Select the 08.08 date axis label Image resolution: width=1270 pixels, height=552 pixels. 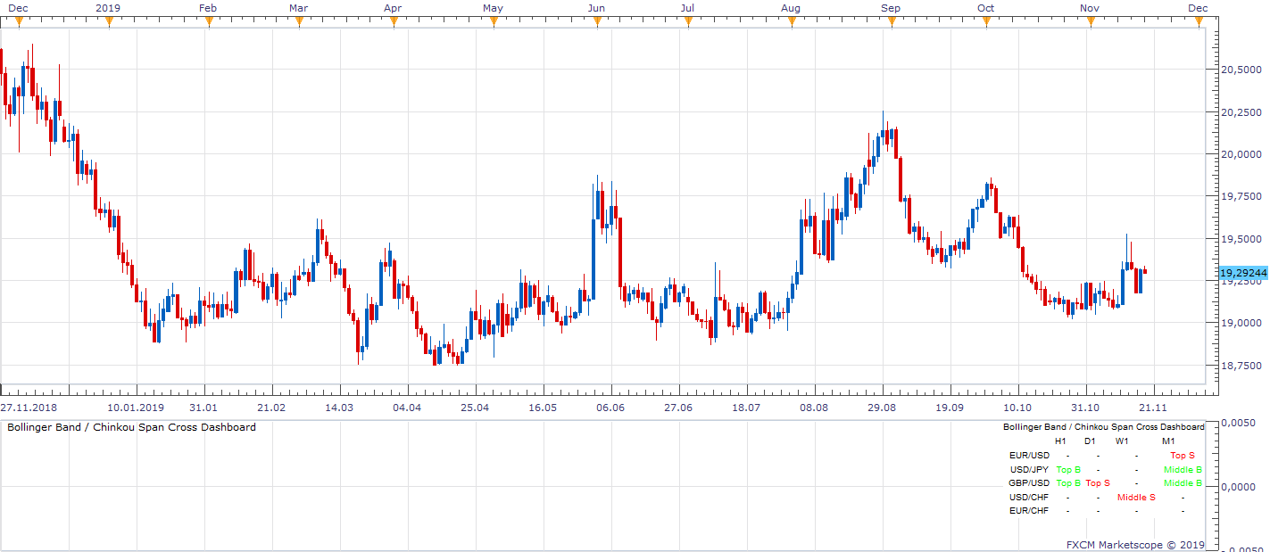click(814, 407)
